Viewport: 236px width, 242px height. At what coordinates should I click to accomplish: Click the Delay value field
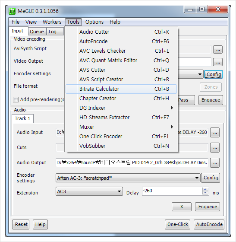172,191
